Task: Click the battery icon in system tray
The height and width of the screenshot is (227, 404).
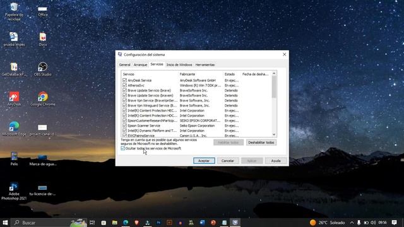Action: 366,223
